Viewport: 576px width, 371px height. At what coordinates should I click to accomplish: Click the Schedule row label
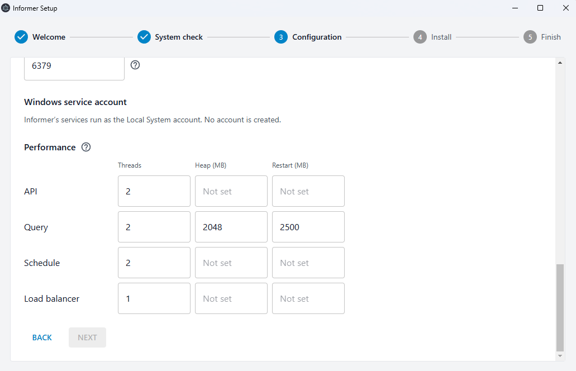tap(42, 263)
